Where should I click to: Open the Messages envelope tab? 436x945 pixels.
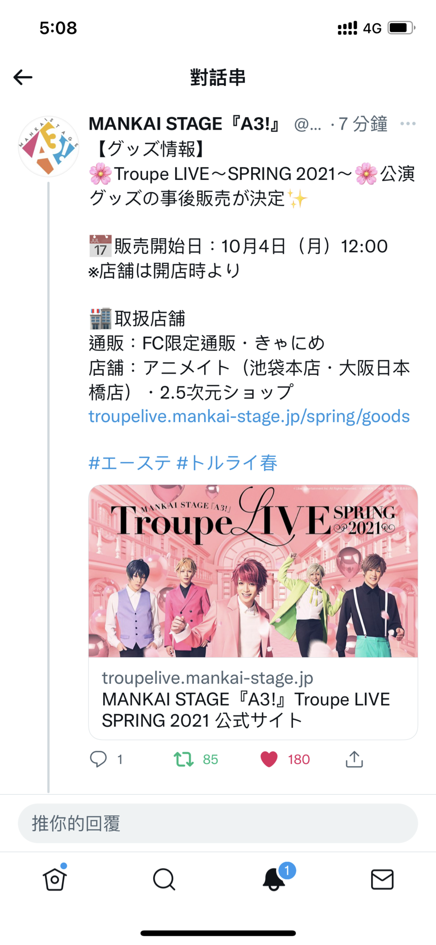tap(382, 879)
